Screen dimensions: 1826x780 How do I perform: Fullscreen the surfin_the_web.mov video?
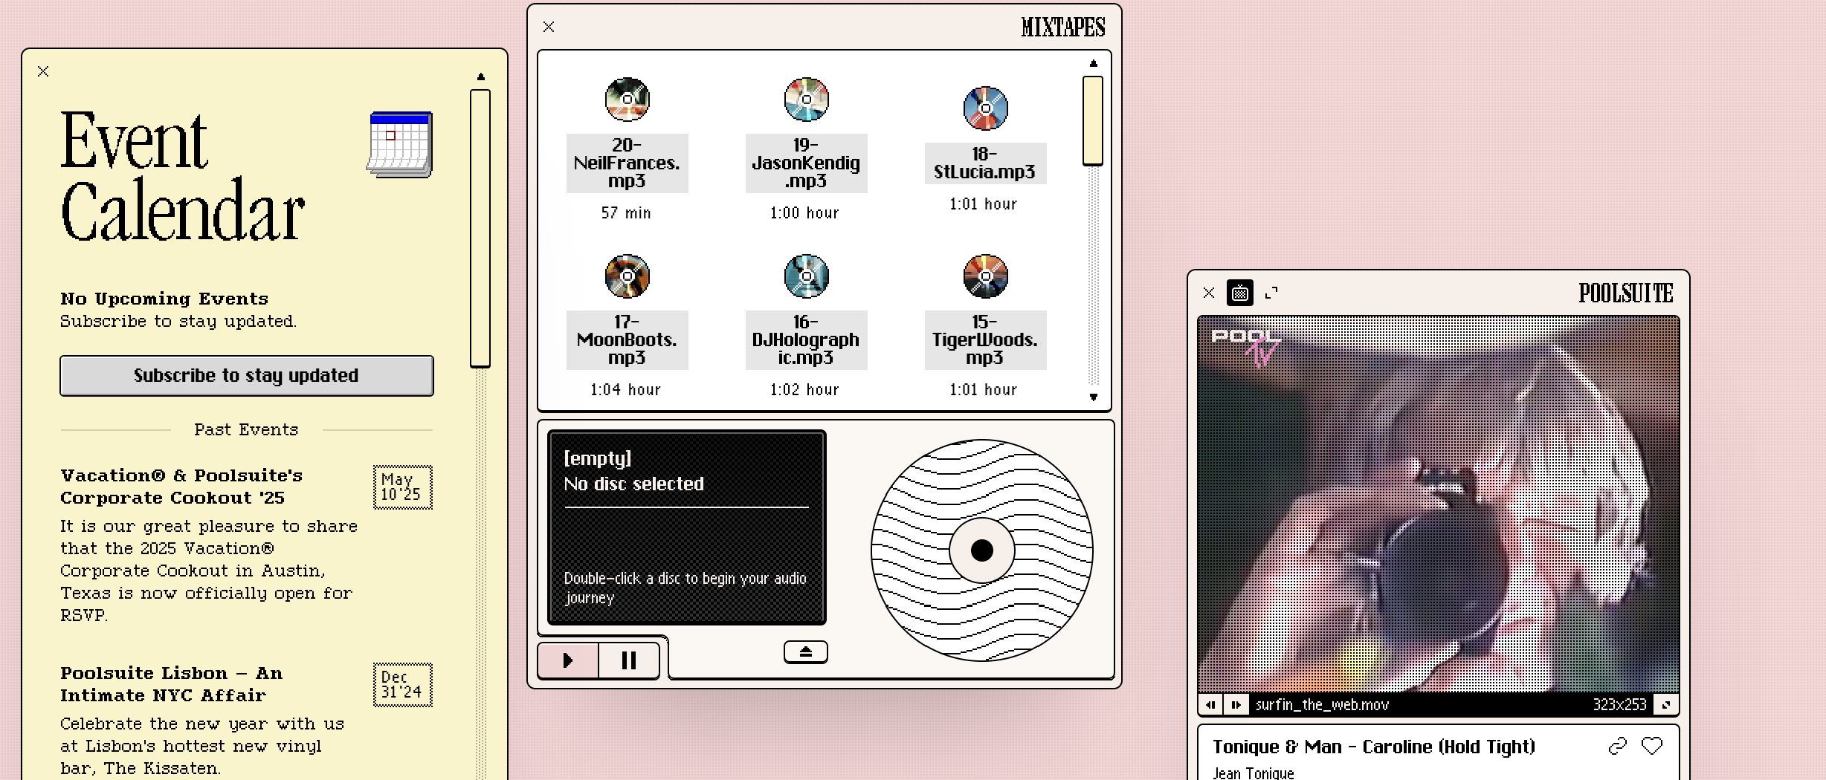coord(1665,704)
